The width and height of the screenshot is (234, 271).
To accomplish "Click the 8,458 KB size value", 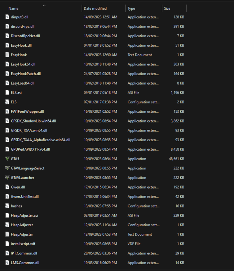I will (x=177, y=149).
